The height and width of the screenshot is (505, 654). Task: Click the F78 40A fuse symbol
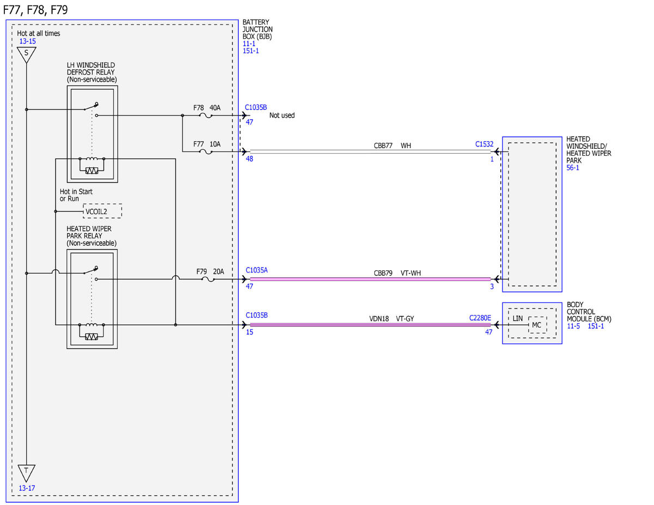pos(207,115)
